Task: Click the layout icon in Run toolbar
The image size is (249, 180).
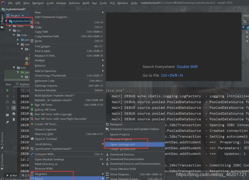Action: point(7,115)
